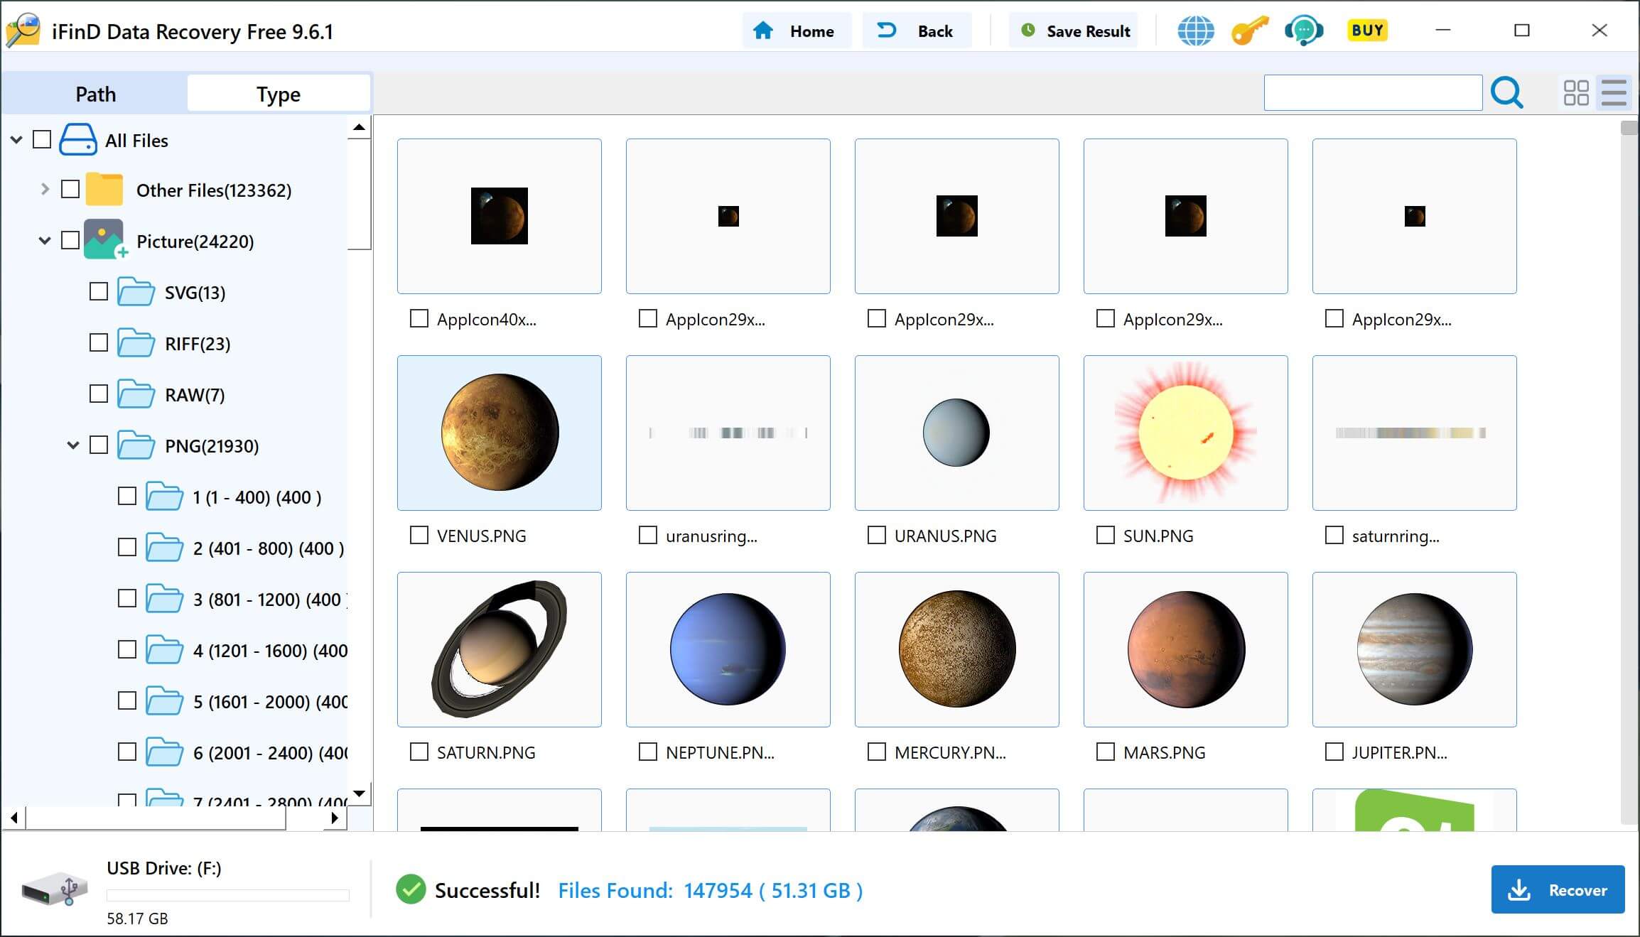Collapse the PNG(21930) node

click(x=73, y=445)
